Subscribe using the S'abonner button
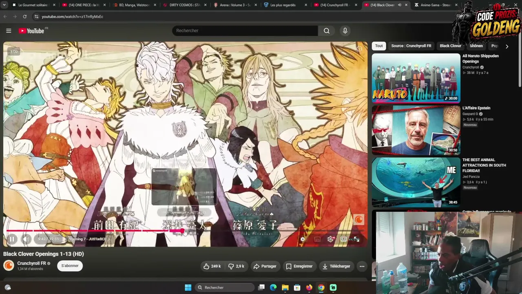 (70, 266)
